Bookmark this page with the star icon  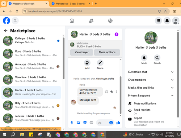[165, 11]
